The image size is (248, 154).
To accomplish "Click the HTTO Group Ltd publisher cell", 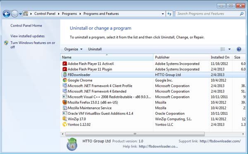I will [168, 75].
